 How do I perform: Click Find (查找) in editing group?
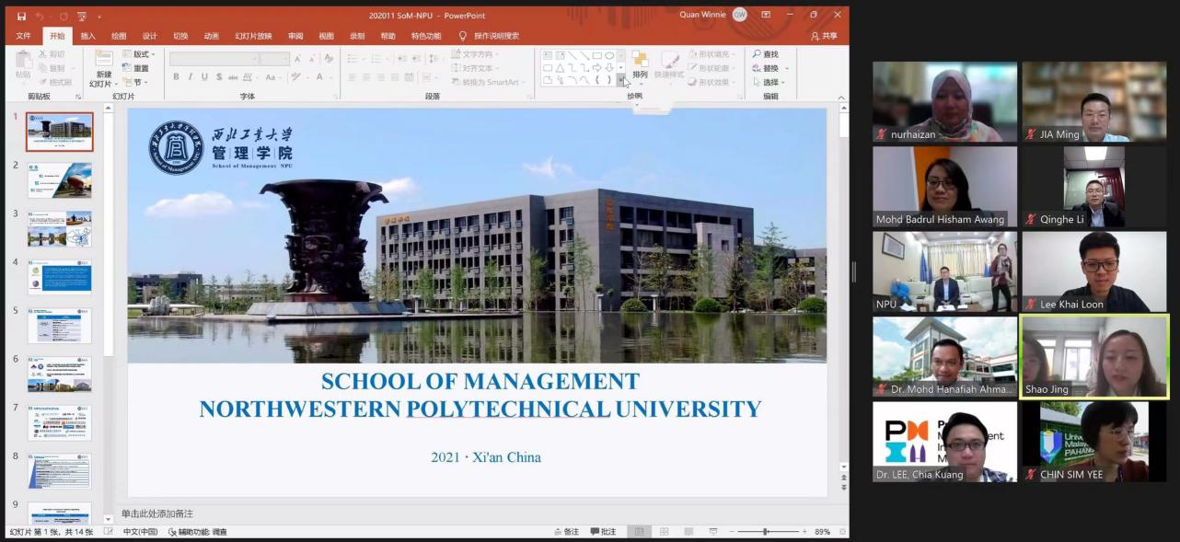[x=765, y=54]
